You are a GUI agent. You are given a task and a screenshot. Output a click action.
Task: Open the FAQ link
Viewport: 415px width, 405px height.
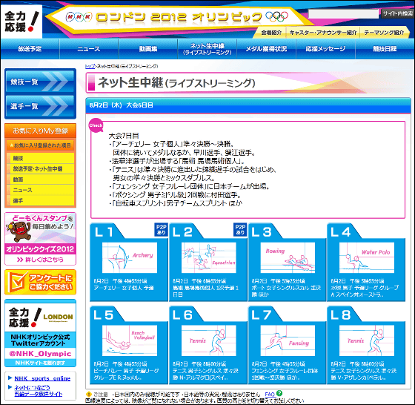pos(270,394)
